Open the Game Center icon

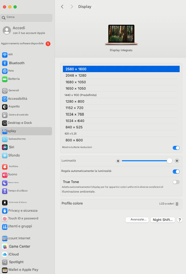5,247
